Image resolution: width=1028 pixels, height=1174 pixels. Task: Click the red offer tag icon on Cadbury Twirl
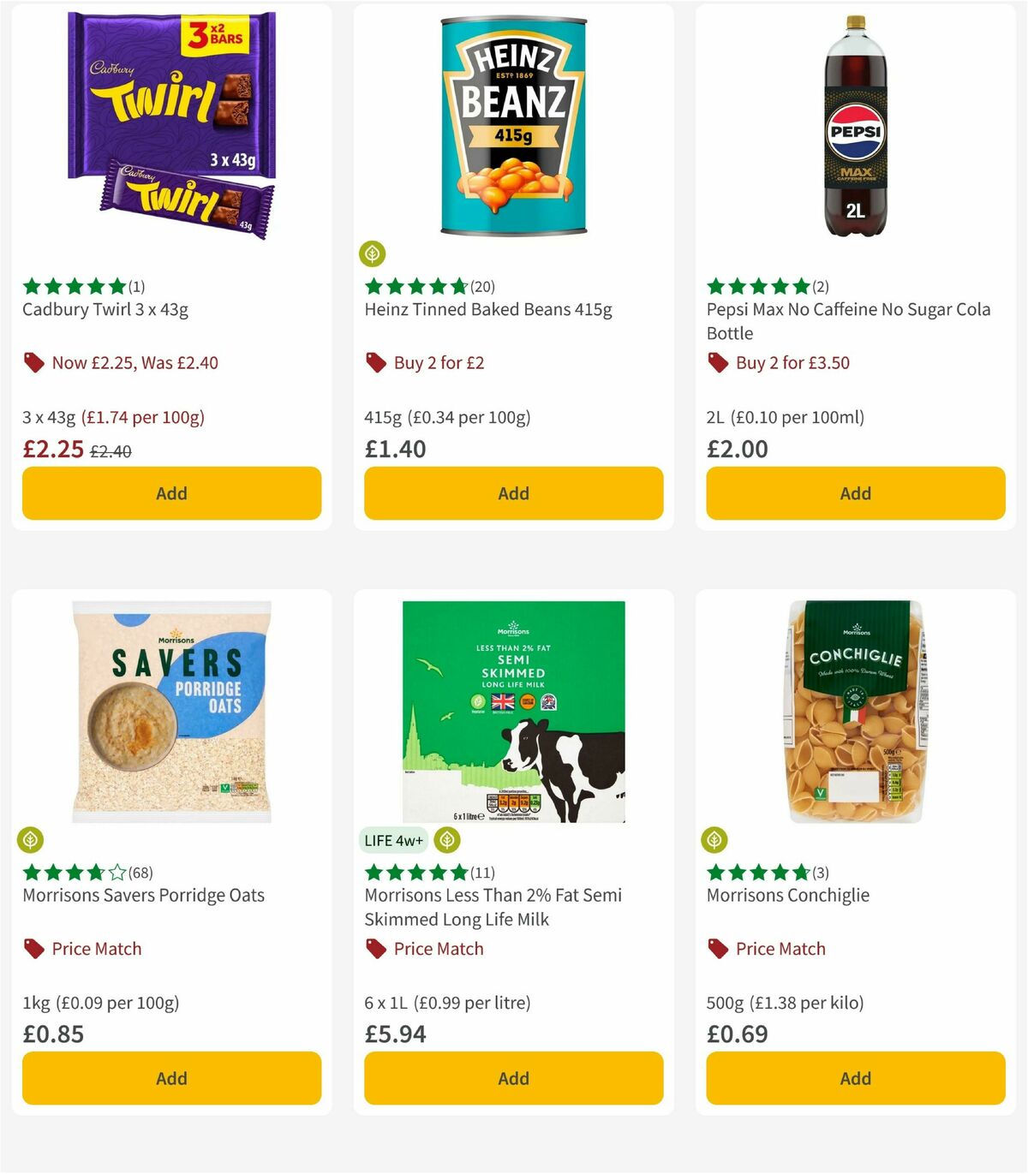pyautogui.click(x=34, y=363)
